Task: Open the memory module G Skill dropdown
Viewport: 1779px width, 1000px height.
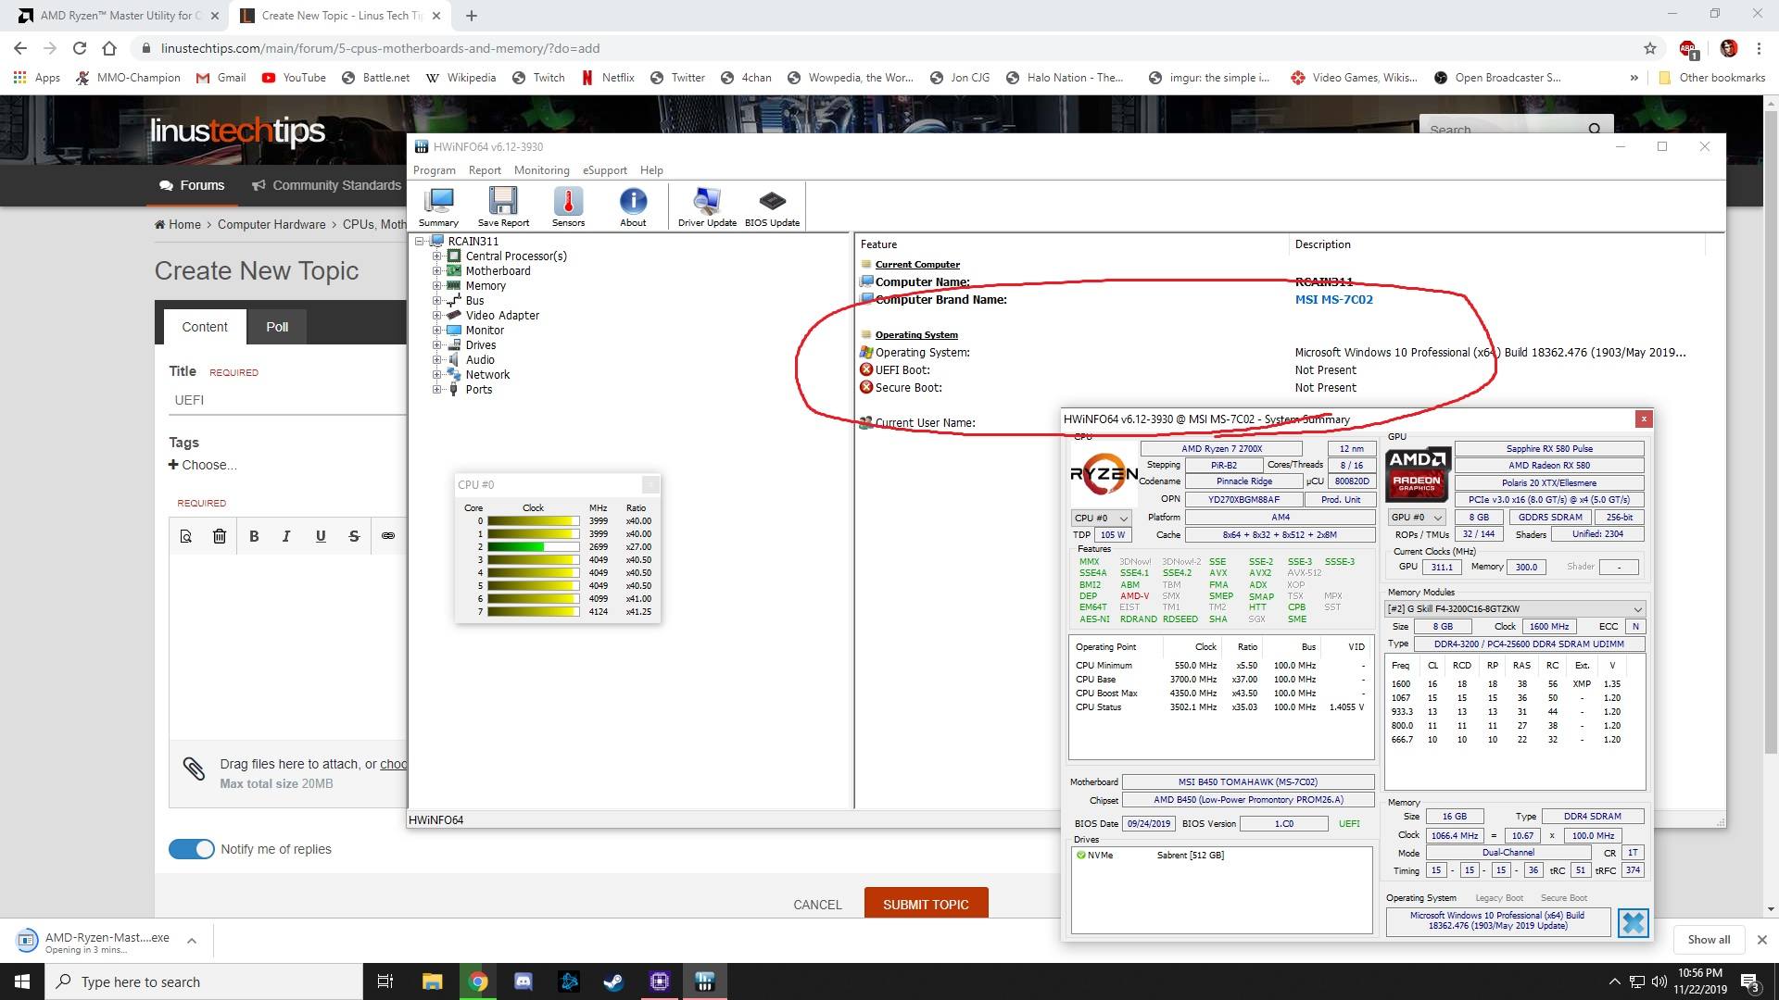Action: pos(1515,609)
